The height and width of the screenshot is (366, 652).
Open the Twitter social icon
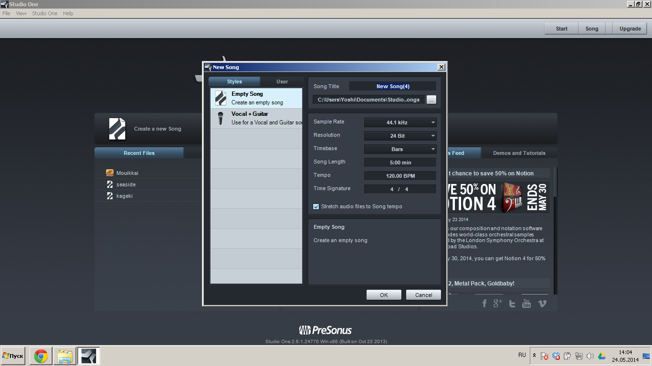point(512,304)
